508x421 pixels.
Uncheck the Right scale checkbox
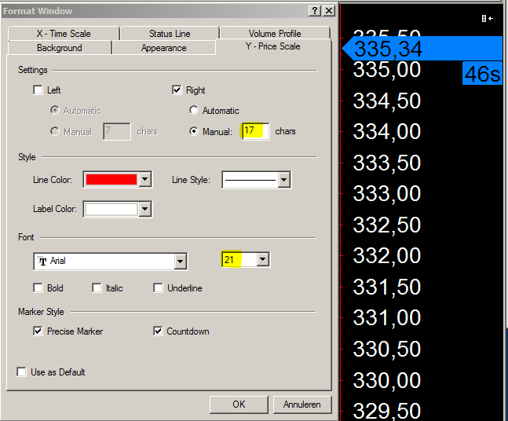click(177, 90)
